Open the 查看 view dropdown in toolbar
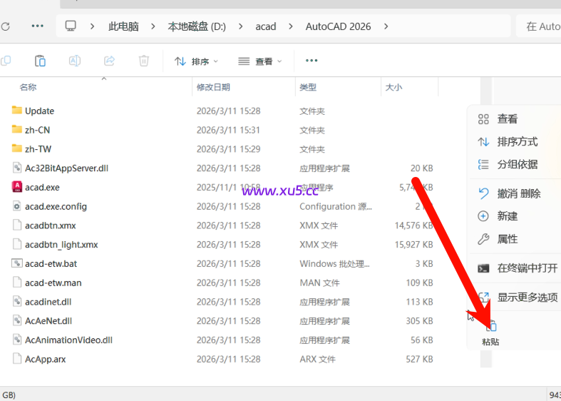 click(x=260, y=61)
